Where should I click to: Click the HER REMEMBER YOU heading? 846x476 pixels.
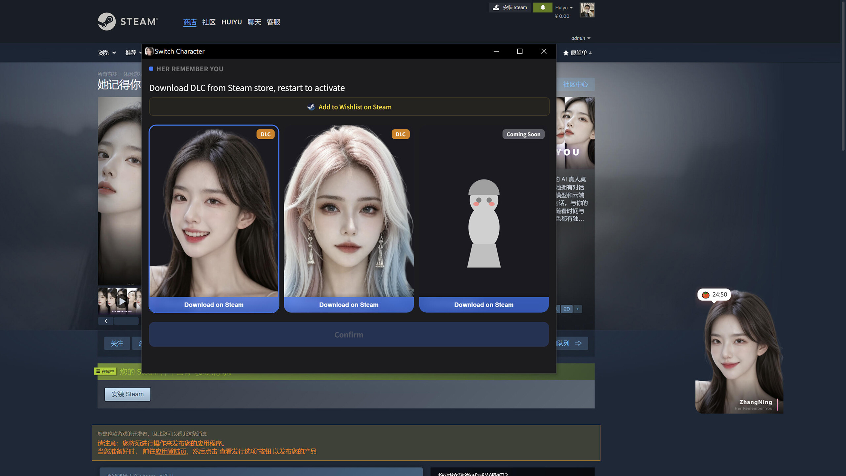click(x=190, y=69)
